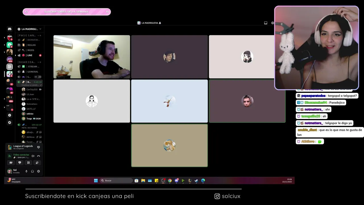This screenshot has height=205, width=364.
Task: Create channel plus next to GUARIDA...
Action: (x=40, y=62)
